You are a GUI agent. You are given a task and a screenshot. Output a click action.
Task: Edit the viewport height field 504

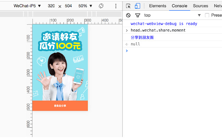tap(68, 6)
